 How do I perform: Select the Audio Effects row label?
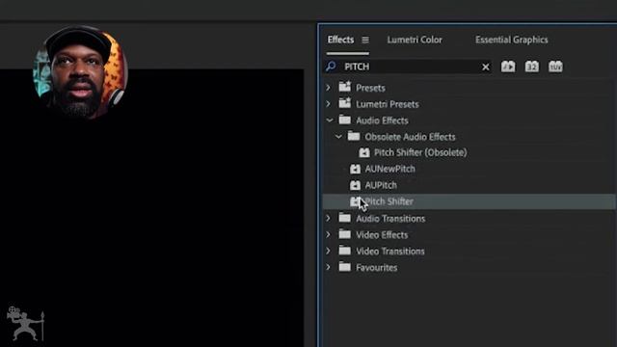pyautogui.click(x=382, y=120)
